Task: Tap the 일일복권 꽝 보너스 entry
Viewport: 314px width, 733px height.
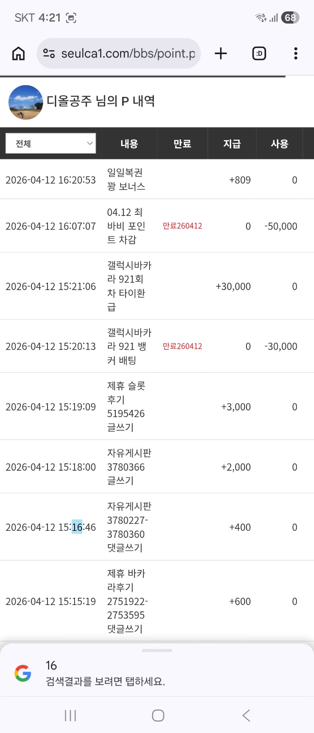Action: point(126,179)
